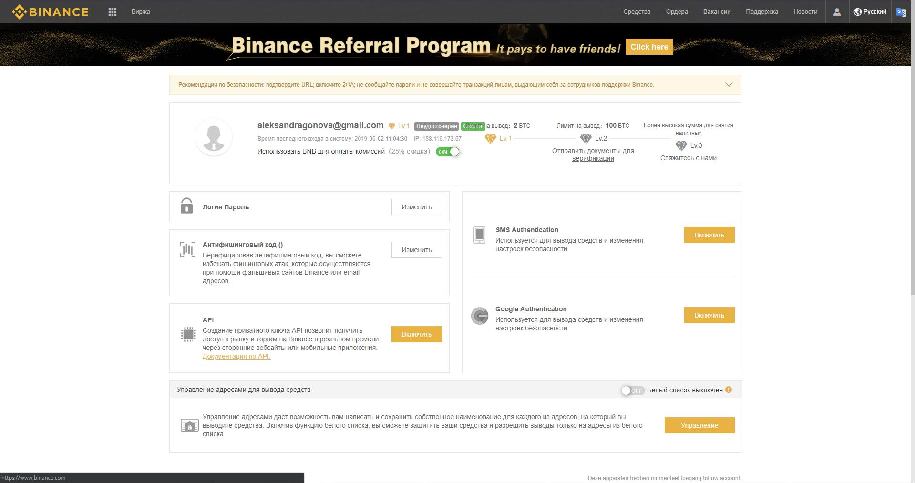Enable the withdrawal whitelist toggle

(633, 391)
